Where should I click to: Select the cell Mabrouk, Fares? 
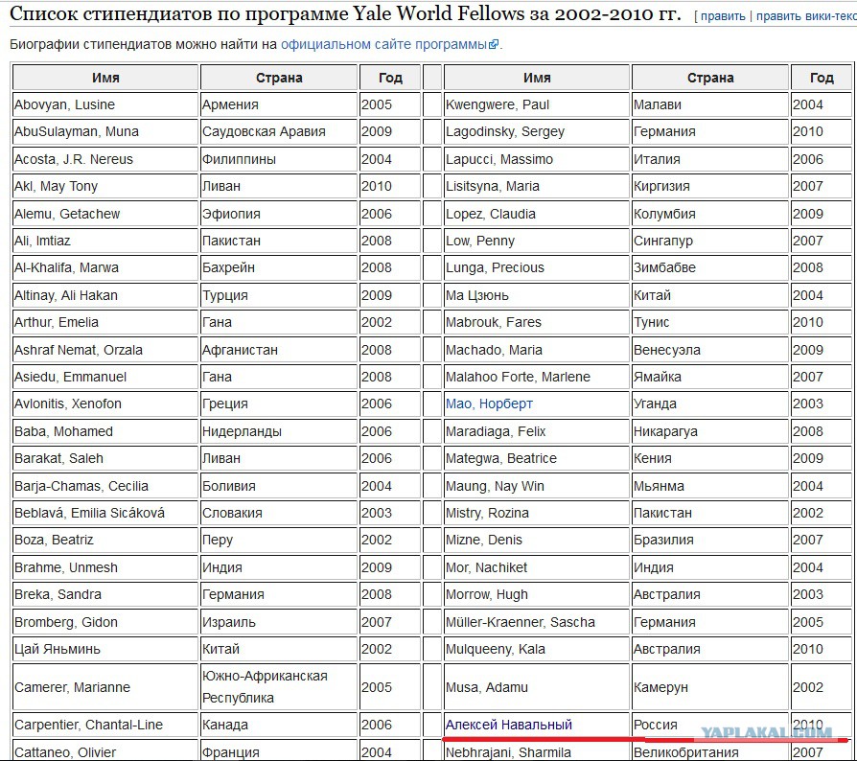[x=537, y=322]
